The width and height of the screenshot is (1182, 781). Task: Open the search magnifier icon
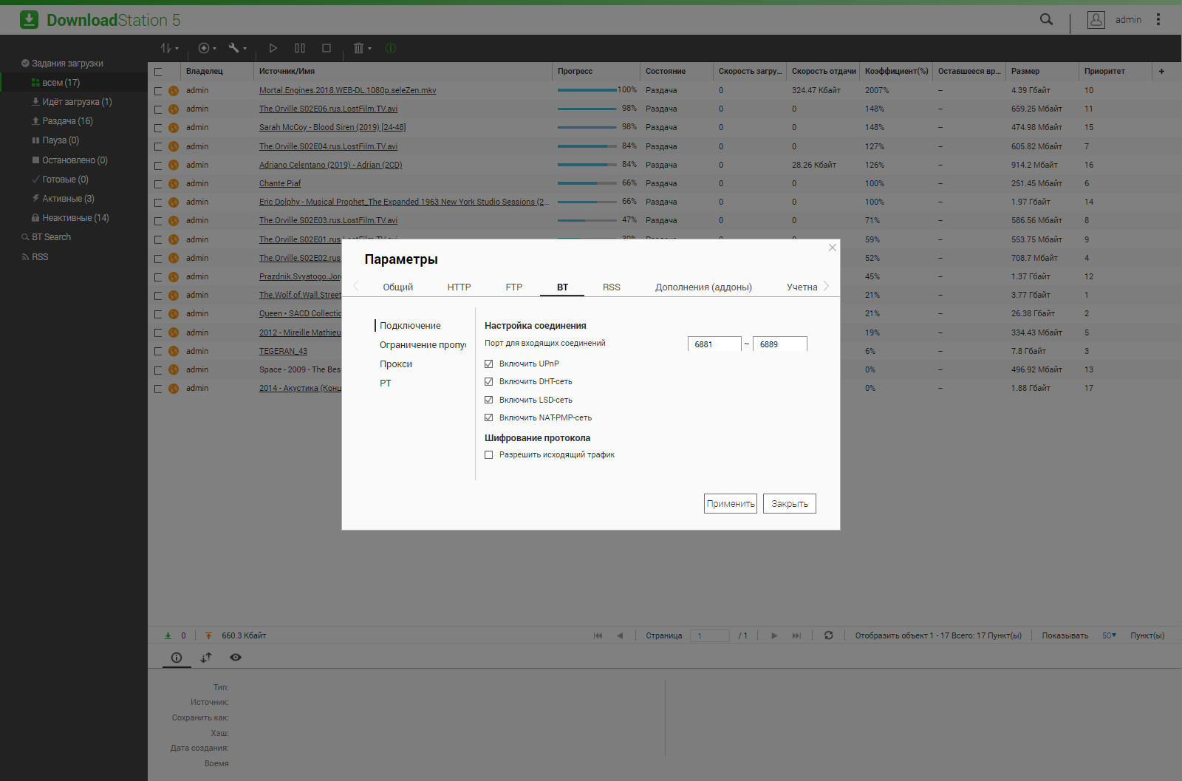[1046, 19]
